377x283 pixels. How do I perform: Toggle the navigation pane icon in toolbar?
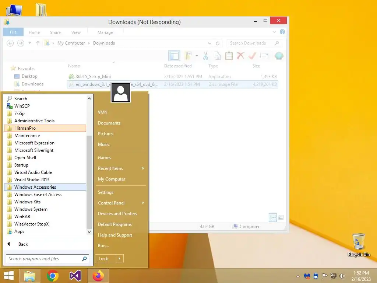pos(174,56)
